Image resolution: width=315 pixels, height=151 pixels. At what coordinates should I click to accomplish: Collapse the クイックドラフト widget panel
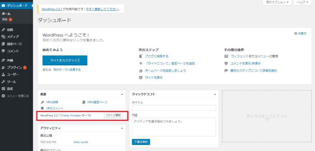(214, 94)
